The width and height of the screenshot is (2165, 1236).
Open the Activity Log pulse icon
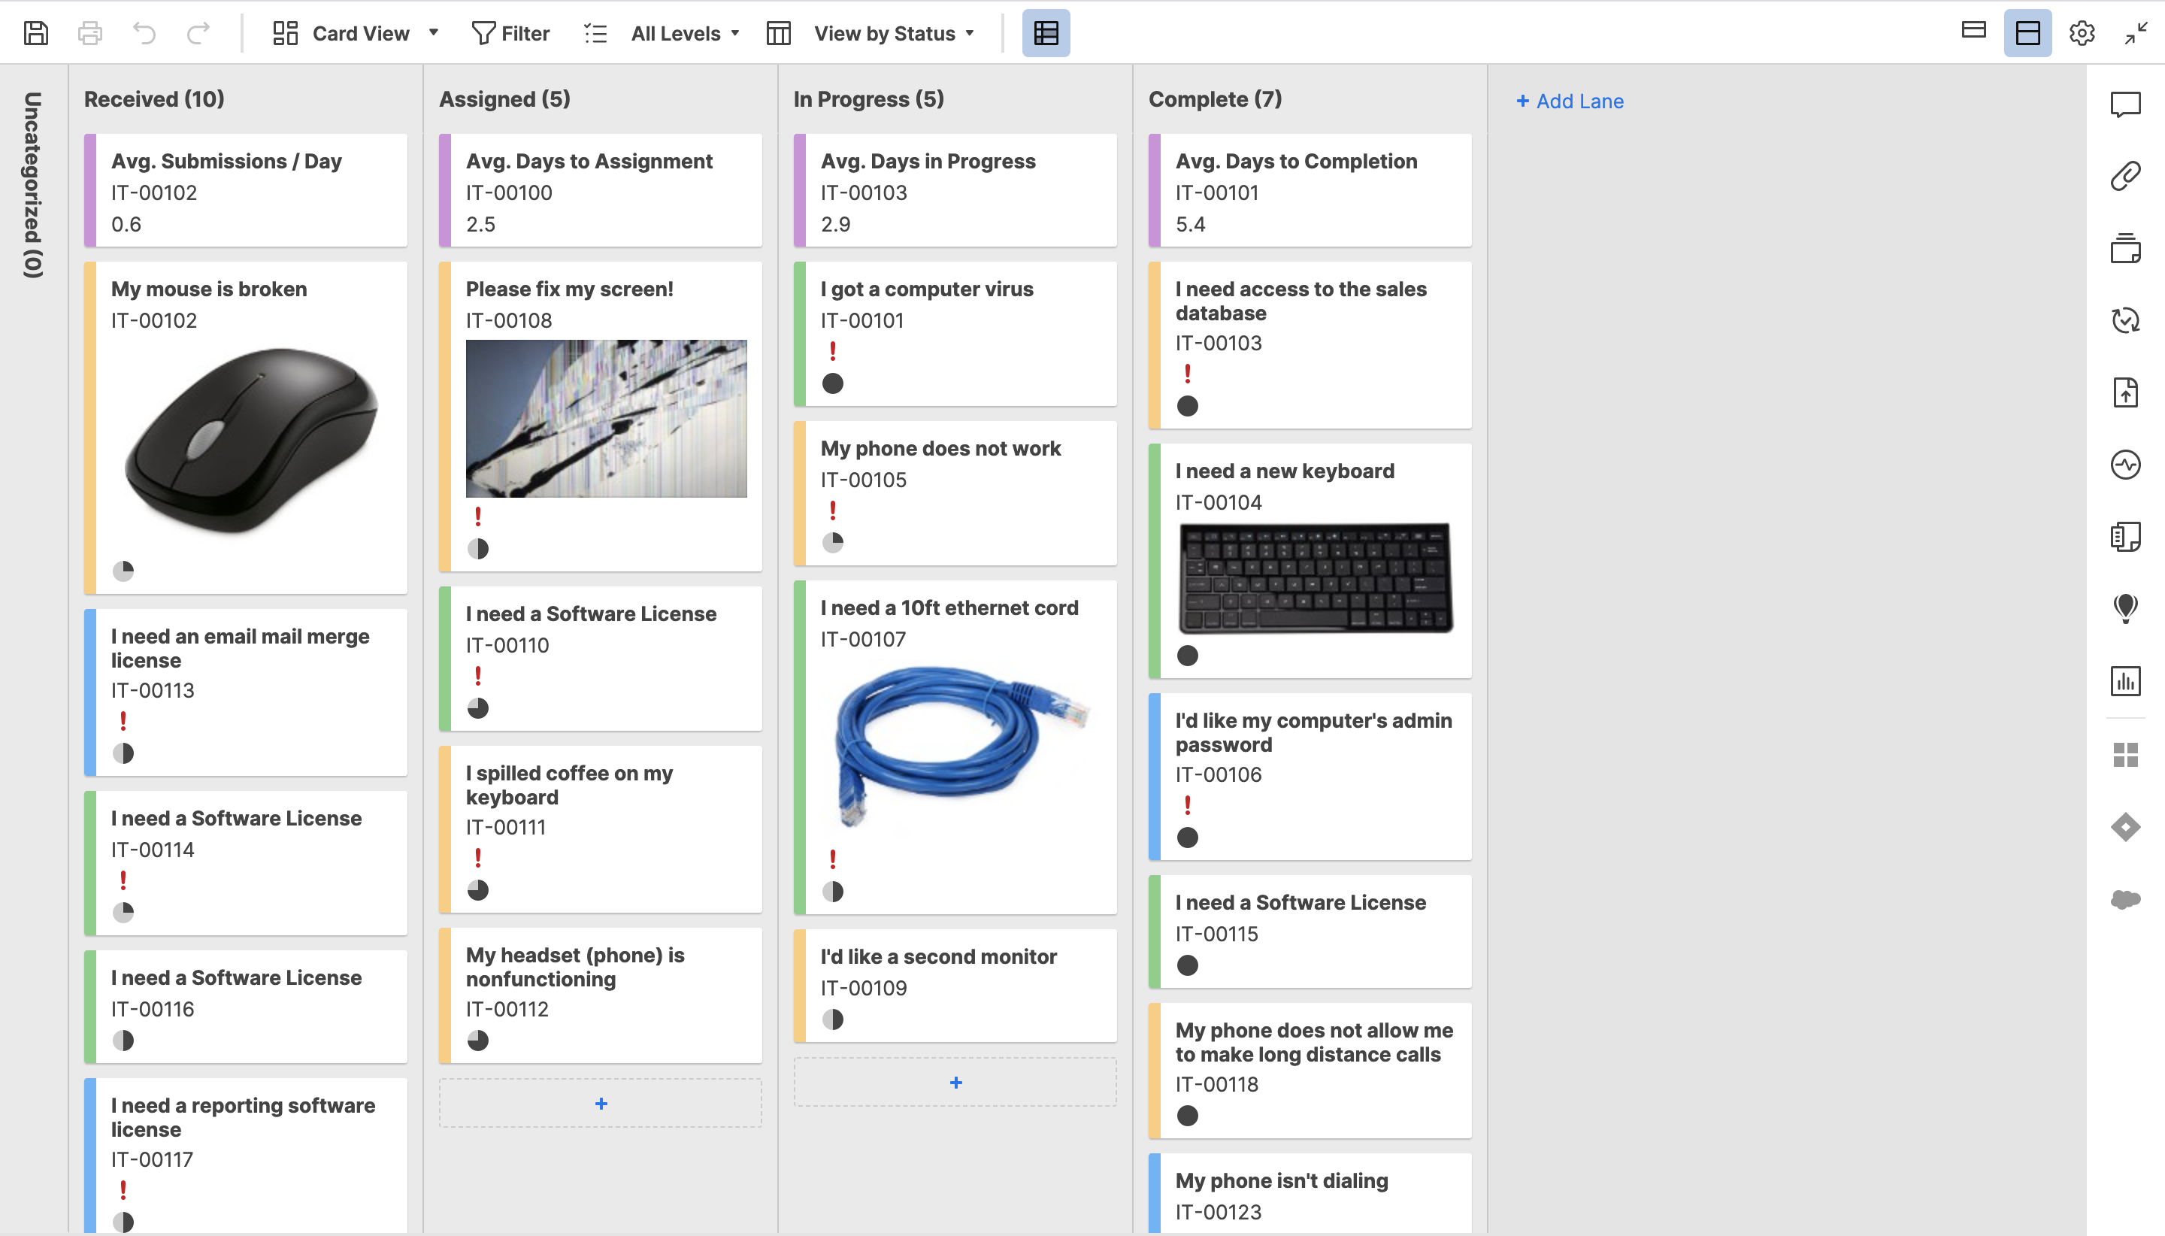click(x=2125, y=465)
